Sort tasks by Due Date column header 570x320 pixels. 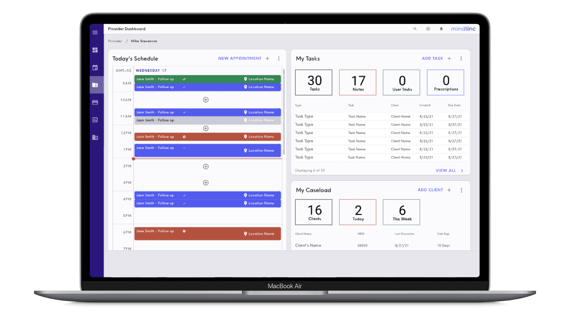coord(454,105)
